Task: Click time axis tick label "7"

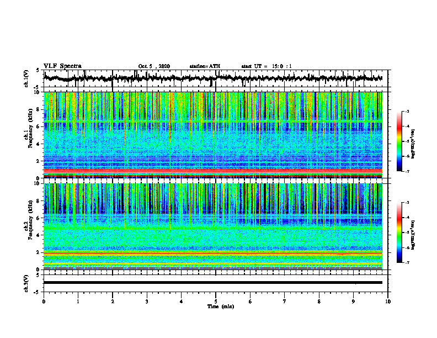Action: (x=285, y=302)
